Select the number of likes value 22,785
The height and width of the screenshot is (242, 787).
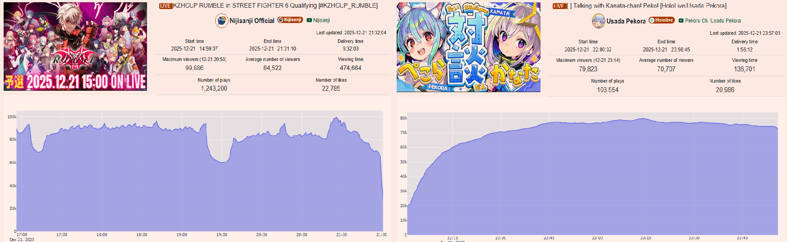(x=331, y=89)
